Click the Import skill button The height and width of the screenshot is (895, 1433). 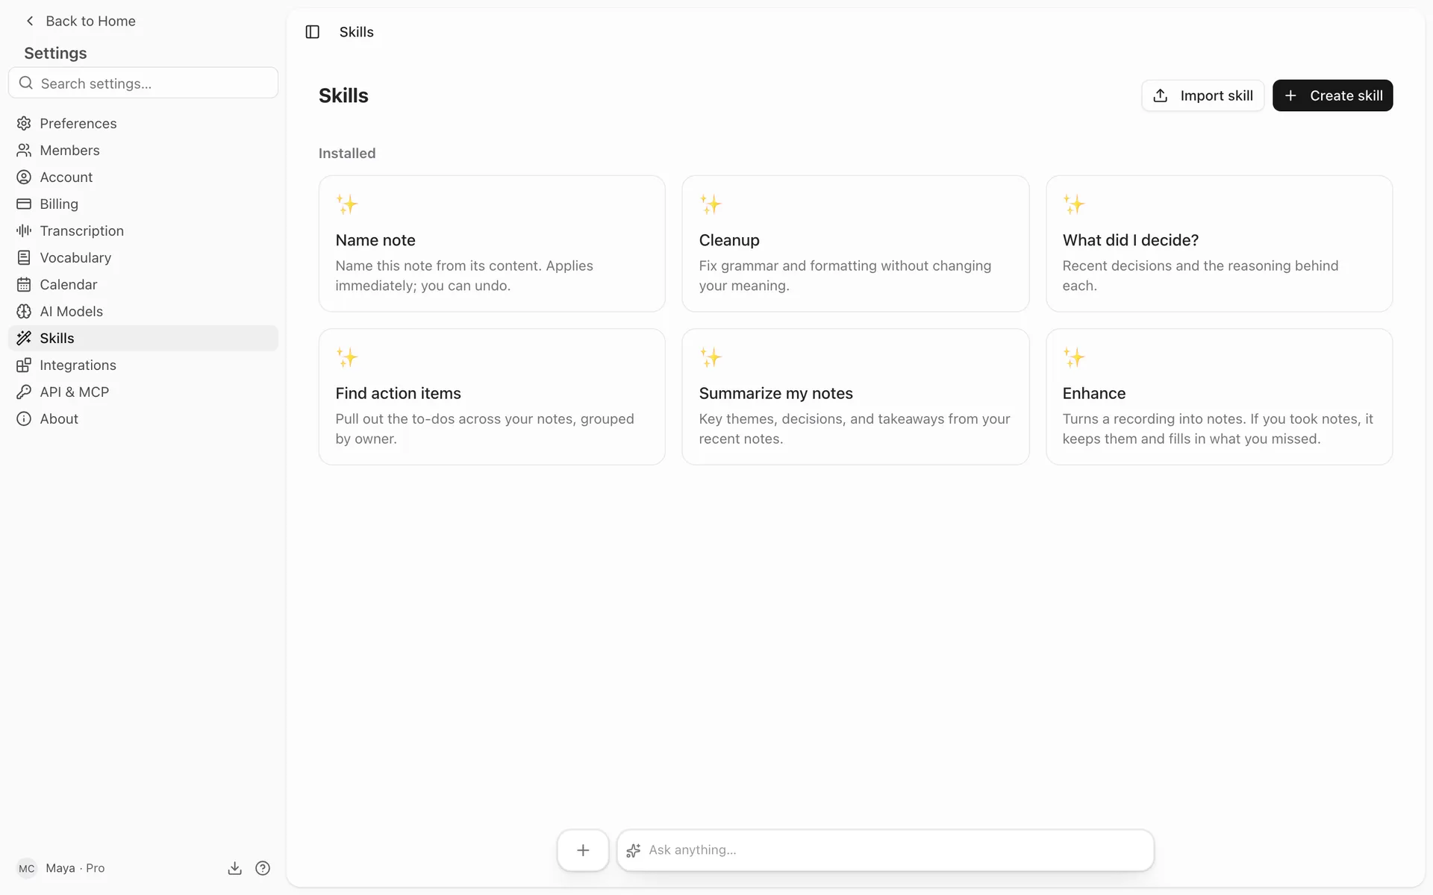tap(1202, 95)
